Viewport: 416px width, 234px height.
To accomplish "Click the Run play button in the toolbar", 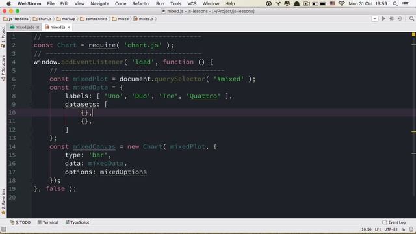I will pyautogui.click(x=383, y=19).
